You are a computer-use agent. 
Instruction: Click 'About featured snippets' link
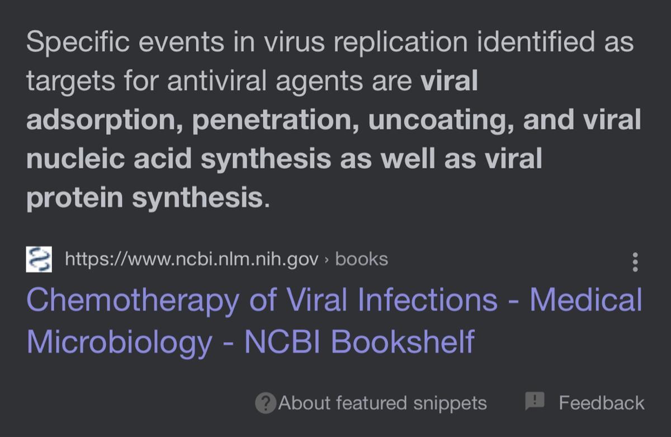click(382, 403)
